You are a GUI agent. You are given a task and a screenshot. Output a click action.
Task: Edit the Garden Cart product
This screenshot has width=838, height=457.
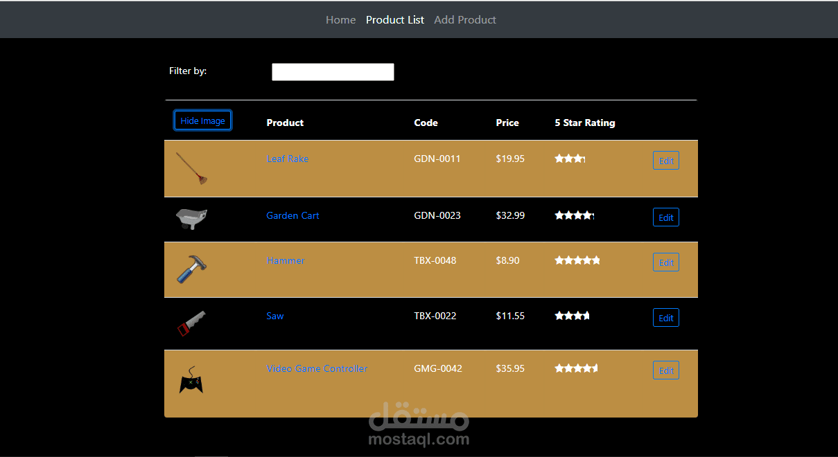pyautogui.click(x=666, y=217)
